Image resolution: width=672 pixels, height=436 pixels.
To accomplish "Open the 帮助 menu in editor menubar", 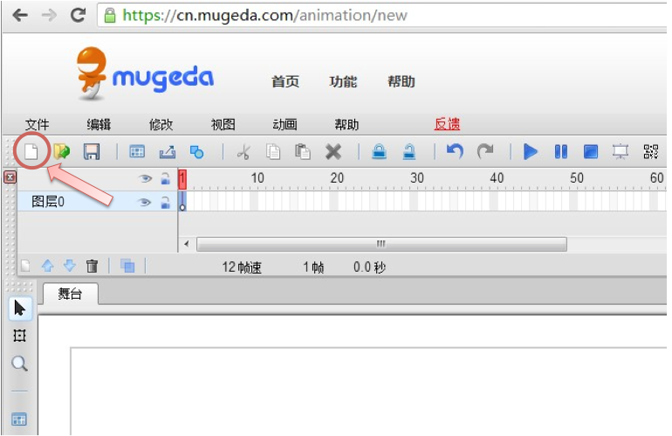I will pyautogui.click(x=346, y=125).
